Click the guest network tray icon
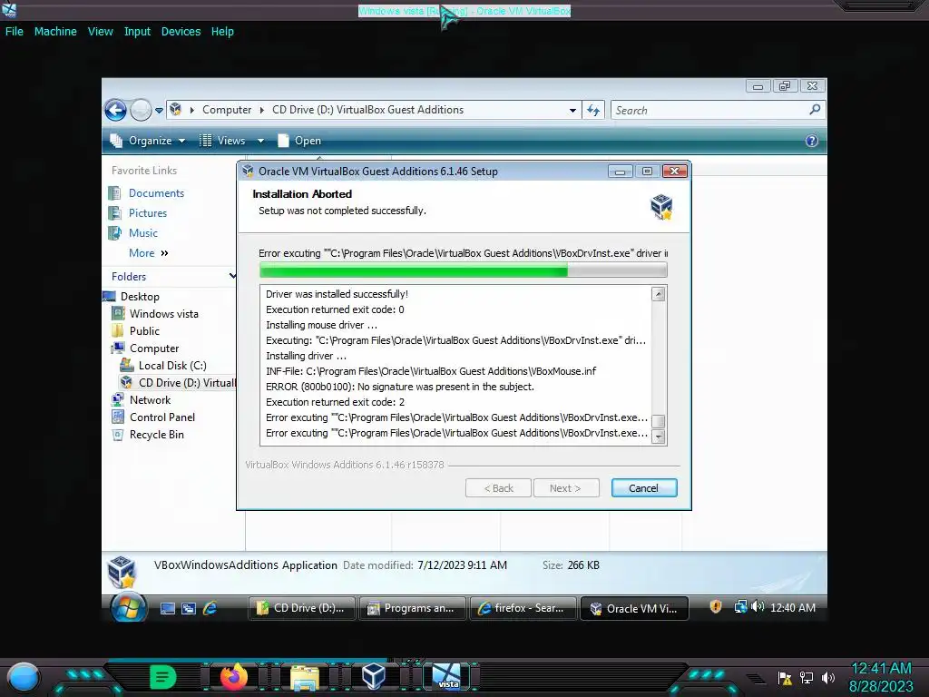The height and width of the screenshot is (697, 929). click(x=740, y=607)
